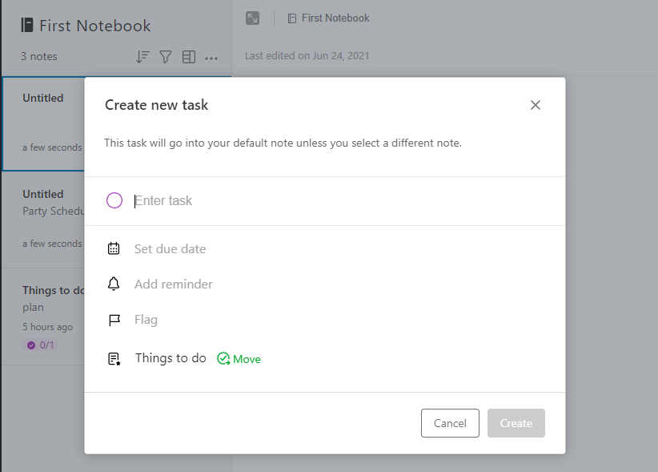This screenshot has width=658, height=472.
Task: Open the calendar icon to set a due date
Action: 114,248
